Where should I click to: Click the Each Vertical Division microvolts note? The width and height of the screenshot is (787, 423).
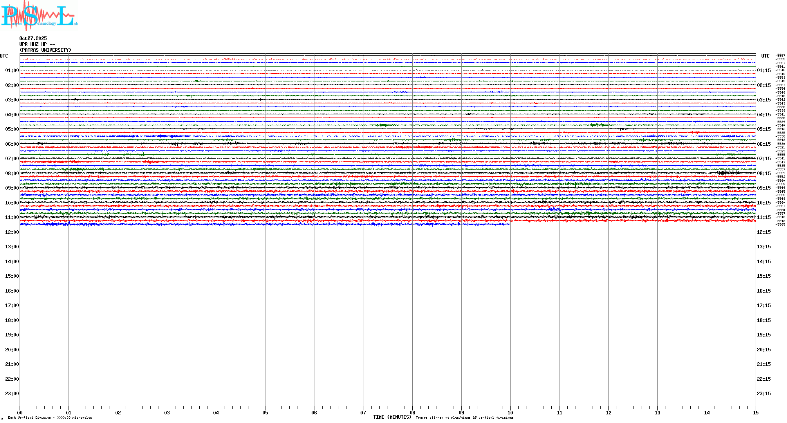(x=50, y=418)
